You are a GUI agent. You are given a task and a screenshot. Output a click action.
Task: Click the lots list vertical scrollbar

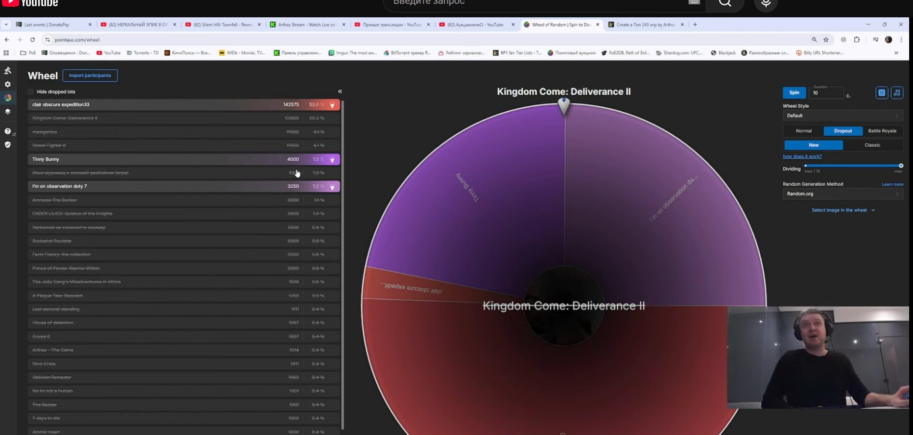343,265
